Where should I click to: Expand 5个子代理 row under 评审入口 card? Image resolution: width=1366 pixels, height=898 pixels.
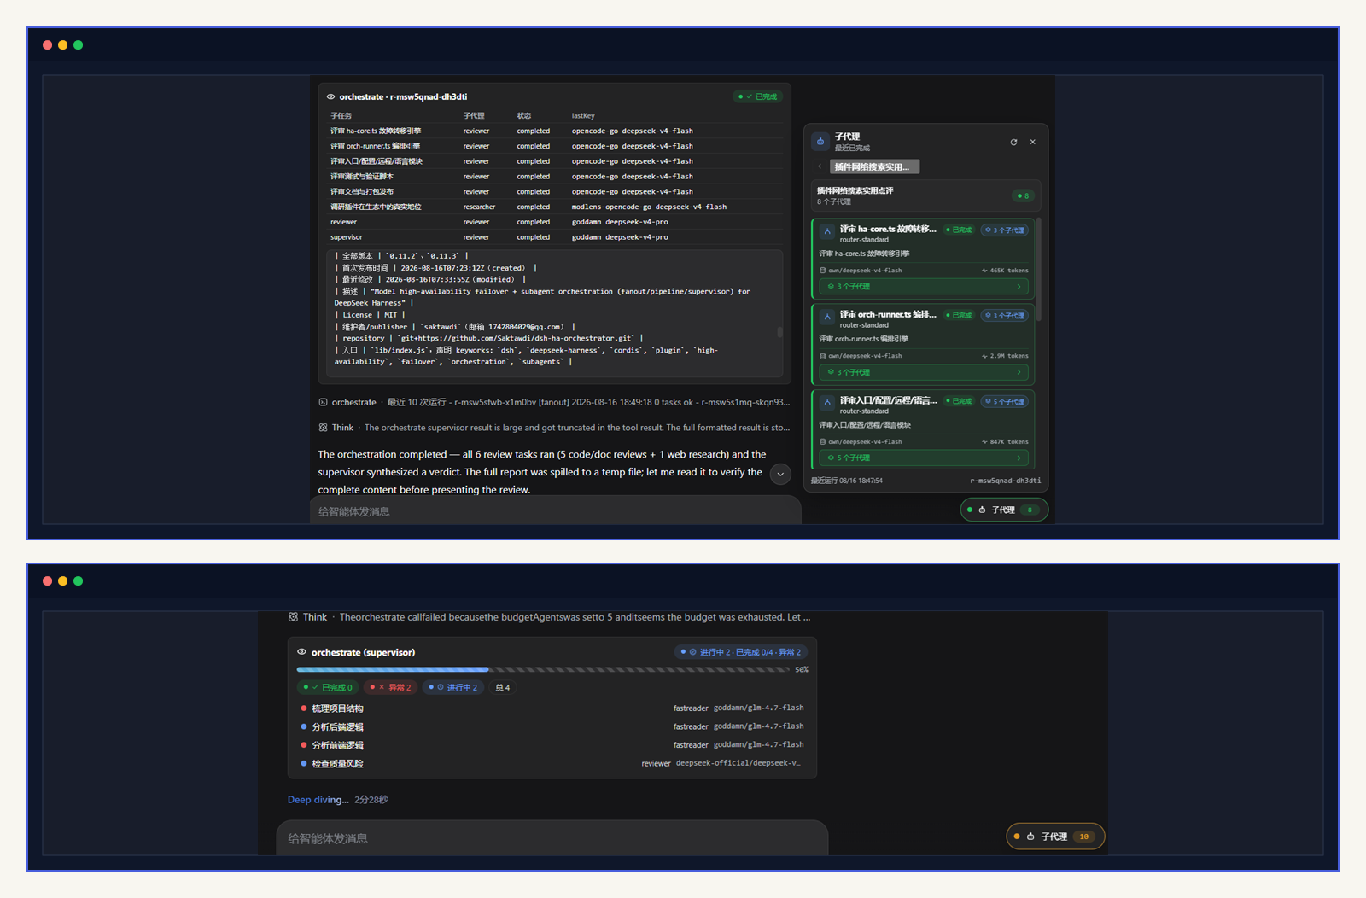(924, 458)
